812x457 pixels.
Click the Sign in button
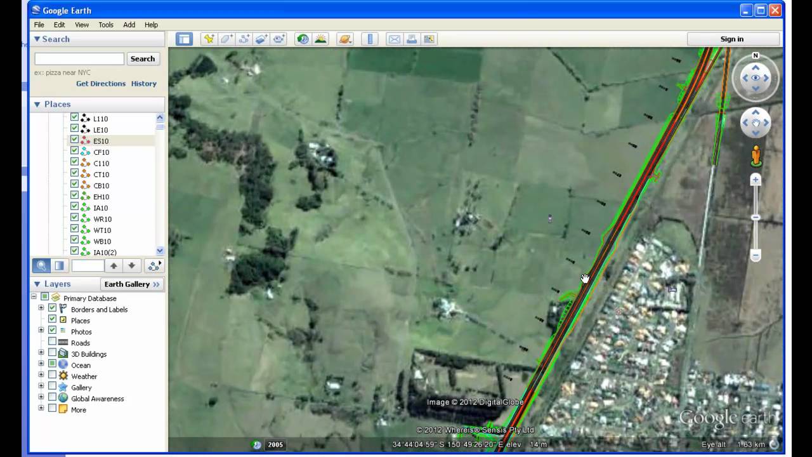(x=732, y=39)
